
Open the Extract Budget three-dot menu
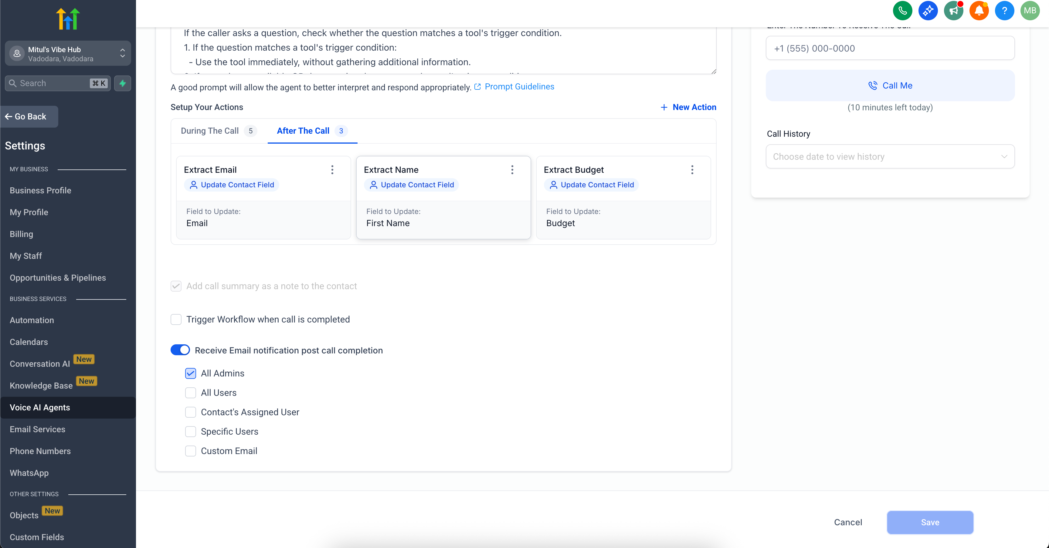click(692, 170)
